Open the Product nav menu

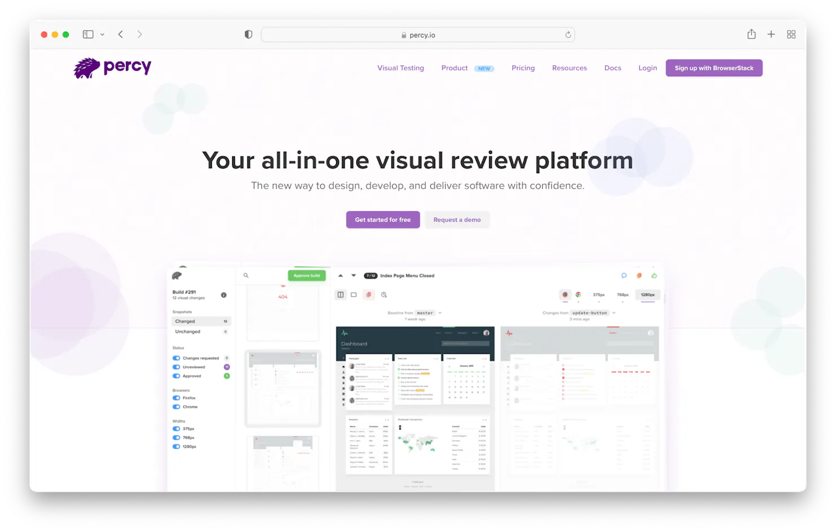coord(455,68)
